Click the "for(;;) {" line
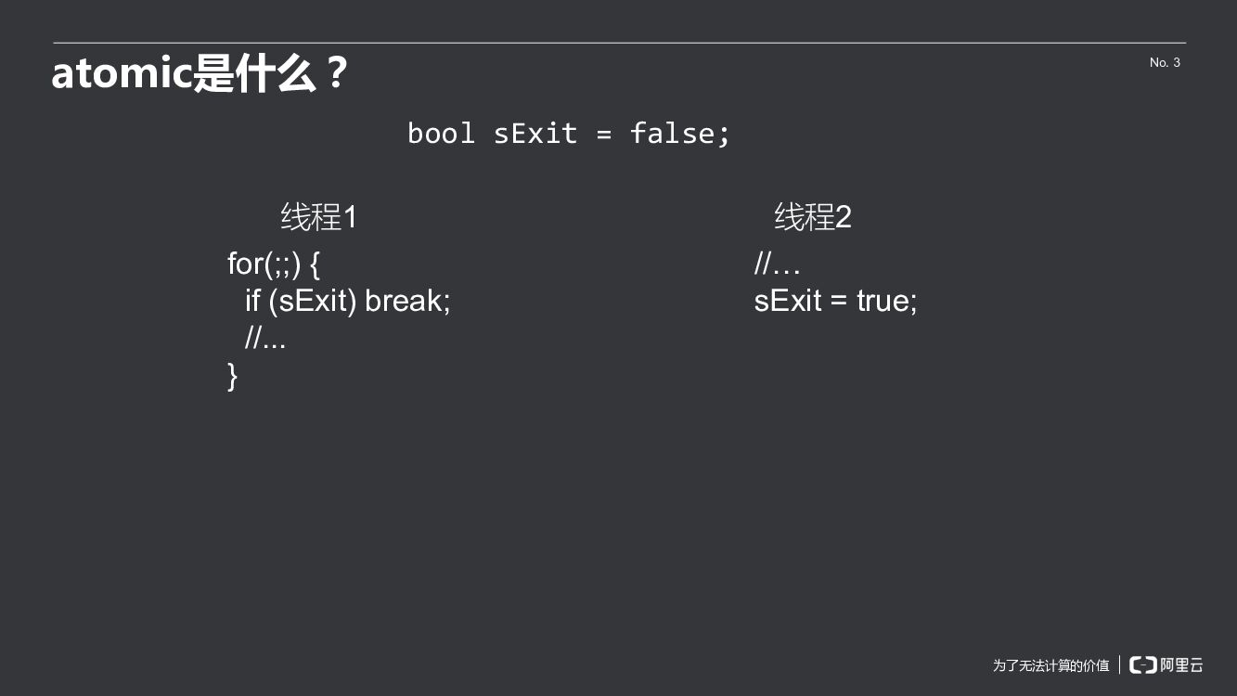 click(x=274, y=264)
